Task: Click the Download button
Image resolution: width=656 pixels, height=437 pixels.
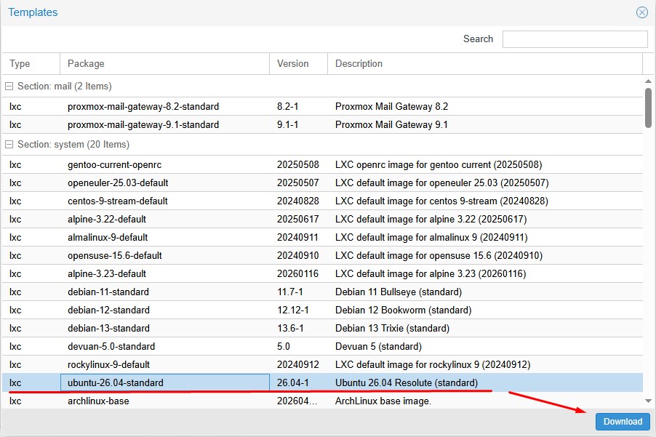Action: (623, 422)
